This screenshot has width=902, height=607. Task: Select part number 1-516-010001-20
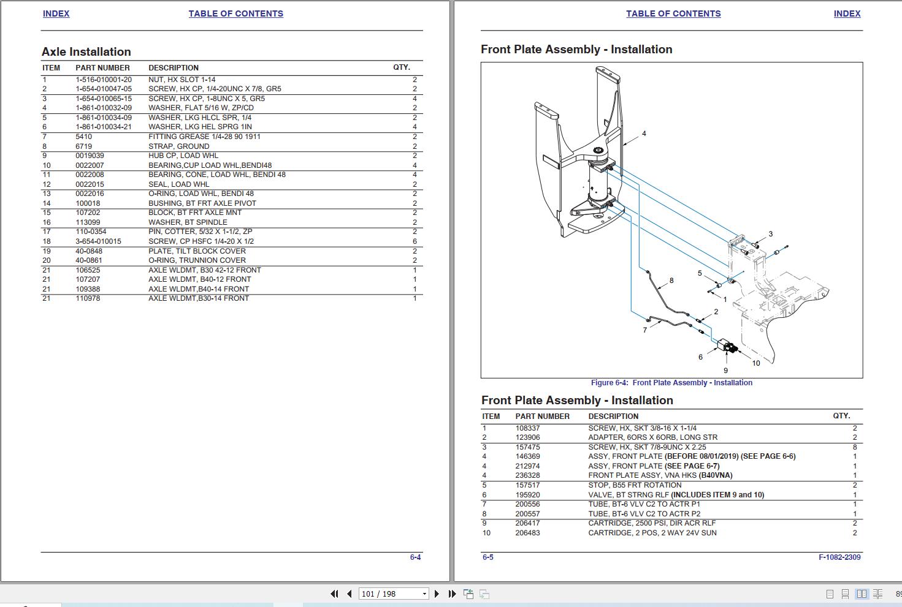pos(104,80)
